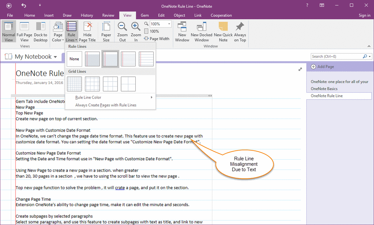Open the Page Color tool

click(57, 31)
